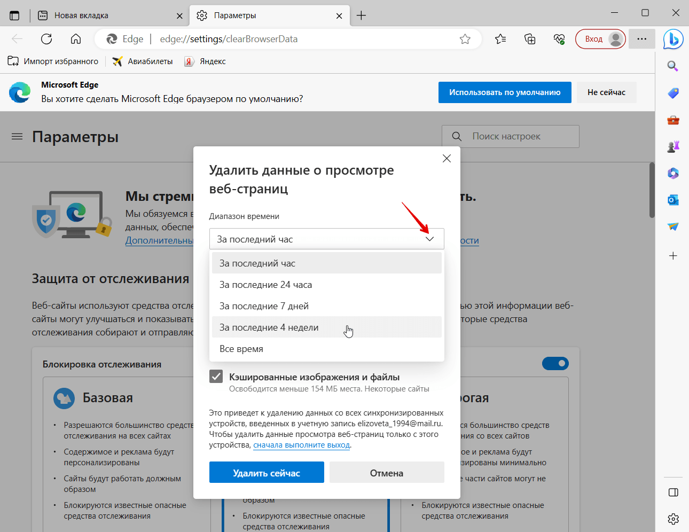Add page to favorites star icon
This screenshot has width=689, height=532.
click(465, 39)
